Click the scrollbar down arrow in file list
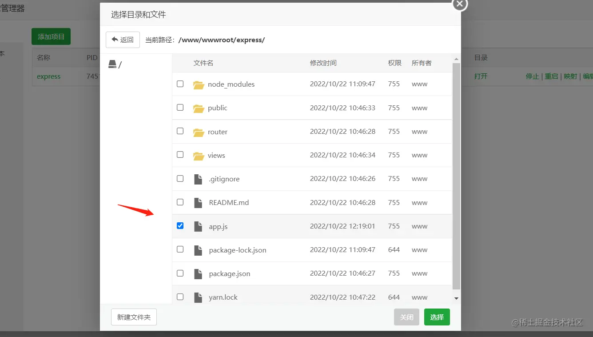 [x=457, y=298]
